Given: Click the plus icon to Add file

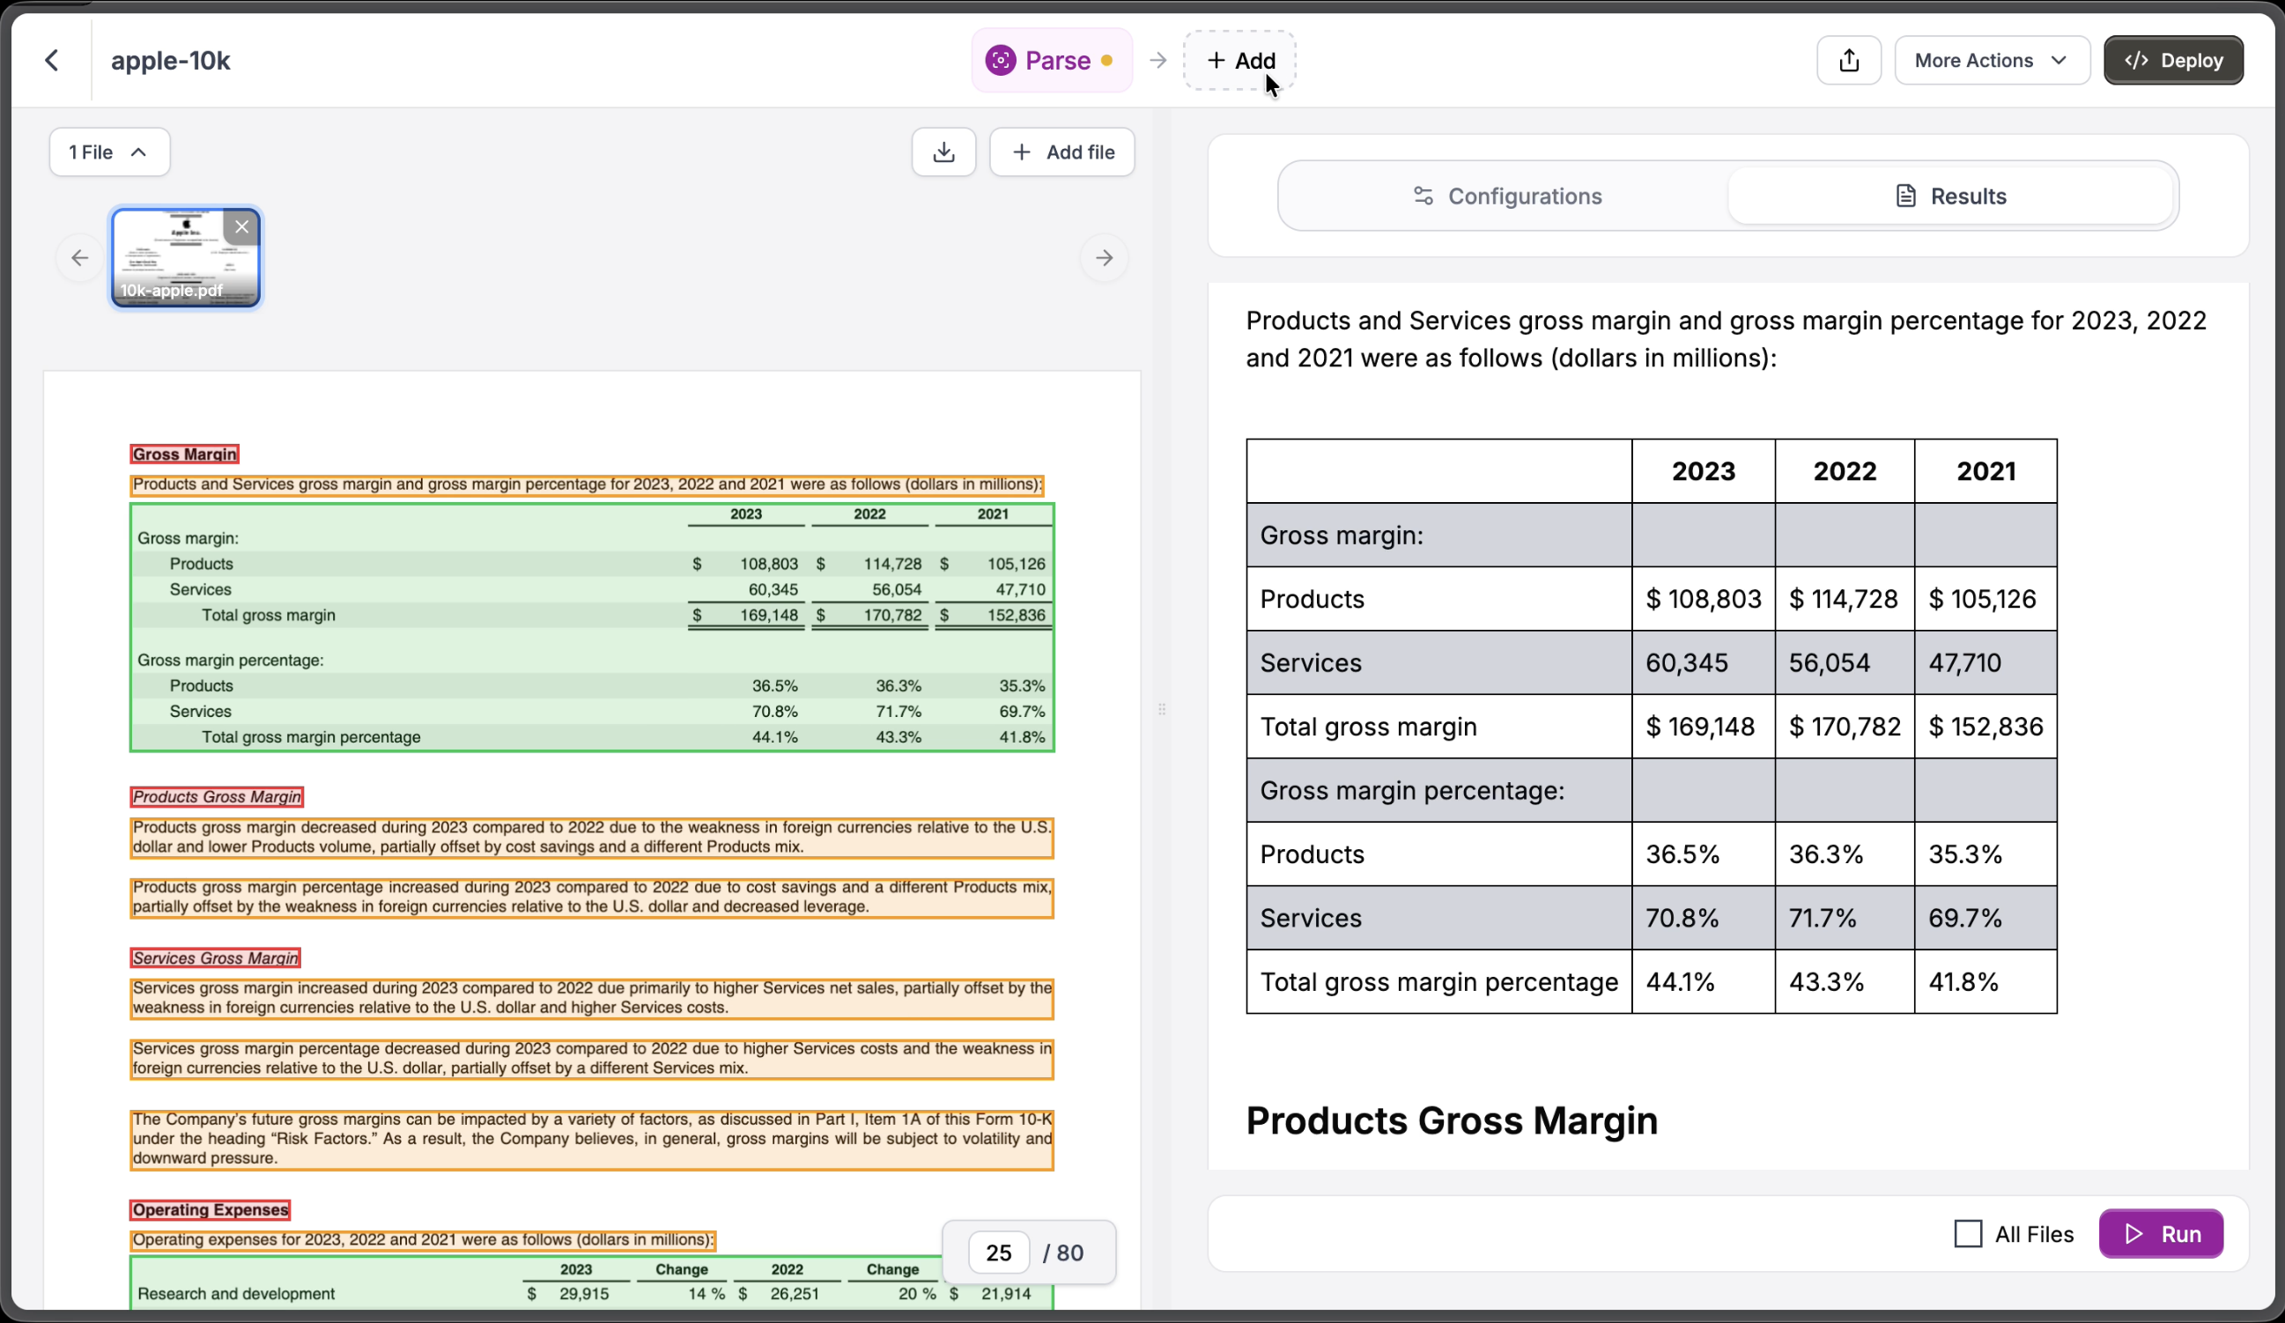Looking at the screenshot, I should (1021, 152).
